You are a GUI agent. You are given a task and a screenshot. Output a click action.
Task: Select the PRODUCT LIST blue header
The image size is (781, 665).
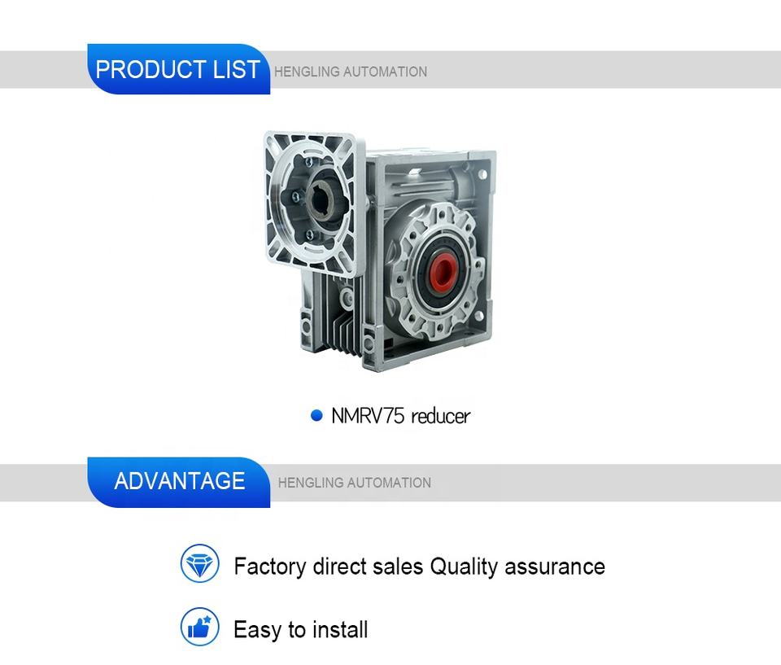click(178, 69)
